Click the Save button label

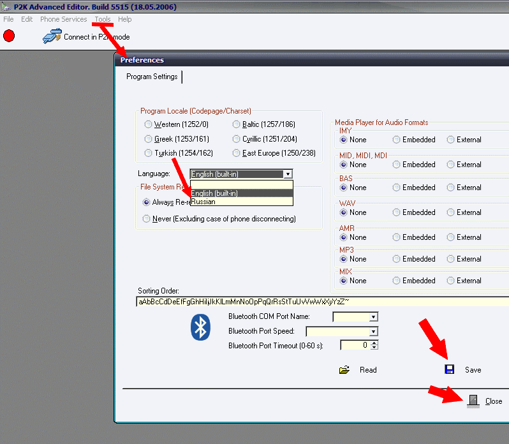473,370
